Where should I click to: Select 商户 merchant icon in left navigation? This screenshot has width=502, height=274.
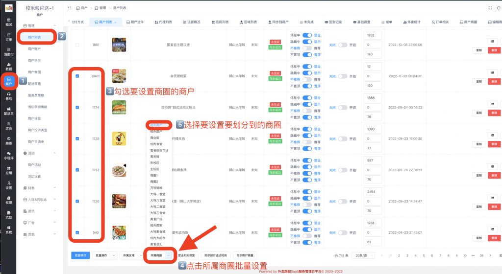pos(9,81)
